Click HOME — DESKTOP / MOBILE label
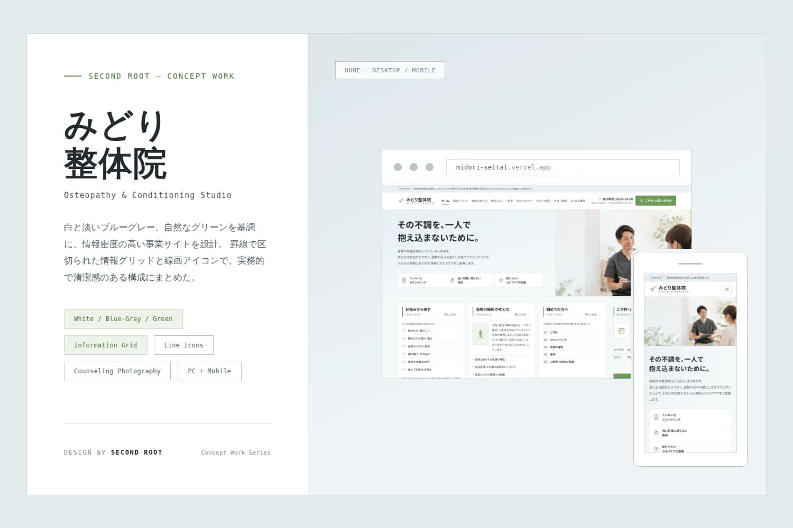The height and width of the screenshot is (528, 793). click(x=390, y=70)
